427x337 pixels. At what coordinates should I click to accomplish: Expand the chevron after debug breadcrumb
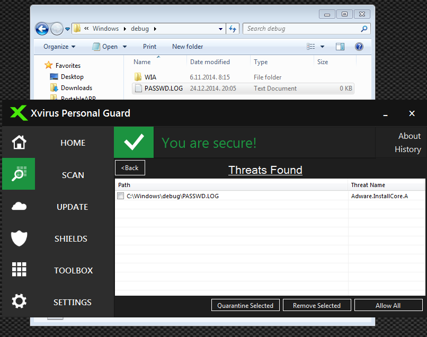(x=155, y=29)
